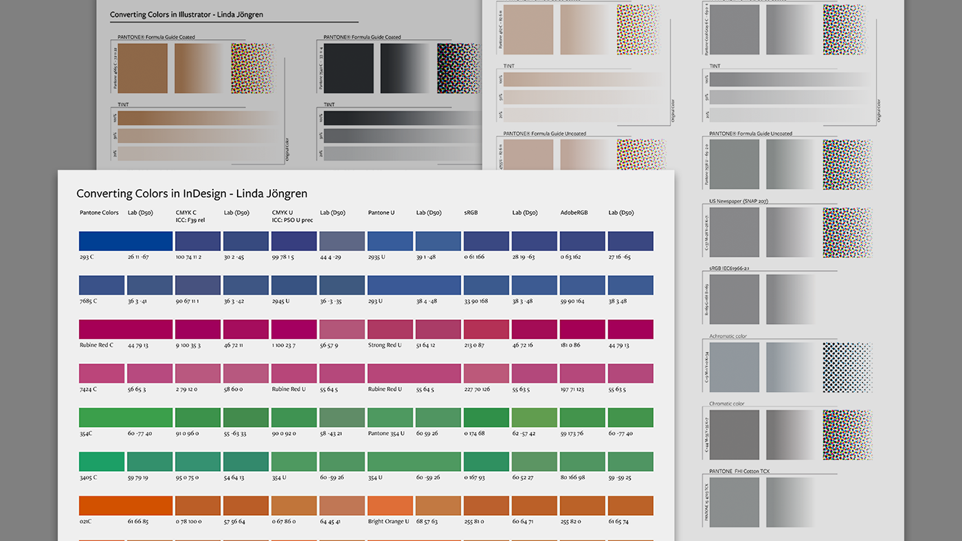Pick the swatch above label 2 79 12 0

coord(198,373)
